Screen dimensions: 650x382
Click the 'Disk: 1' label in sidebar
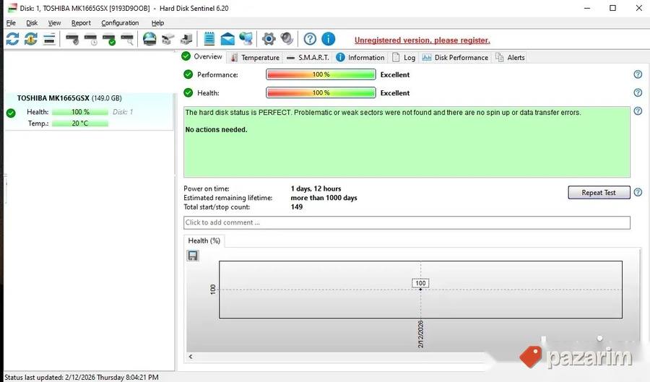coord(123,112)
